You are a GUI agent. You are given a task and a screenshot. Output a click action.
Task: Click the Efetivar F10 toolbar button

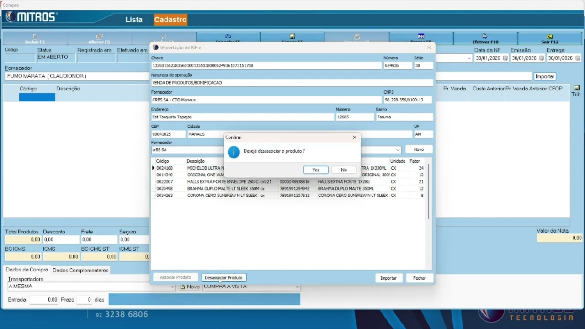pos(485,38)
